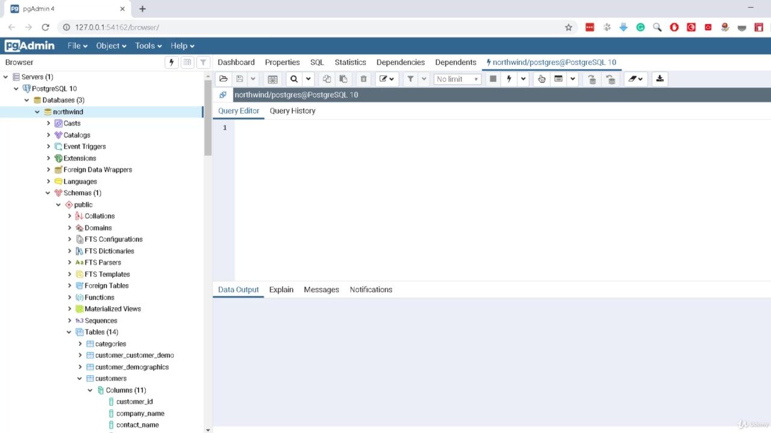
Task: Open the Tools menu
Action: click(x=148, y=46)
